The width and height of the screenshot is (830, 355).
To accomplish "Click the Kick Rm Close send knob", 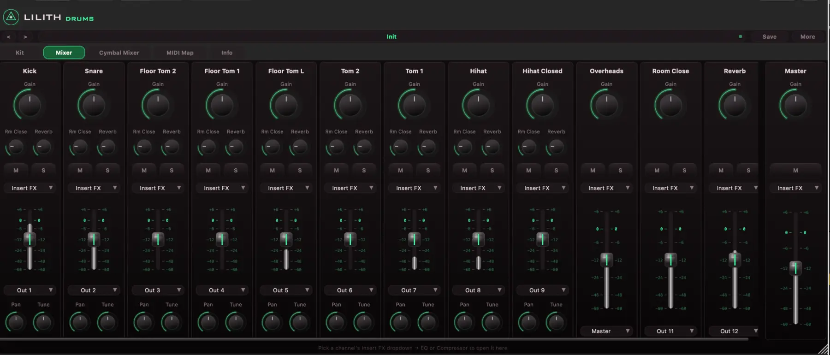I will [16, 147].
